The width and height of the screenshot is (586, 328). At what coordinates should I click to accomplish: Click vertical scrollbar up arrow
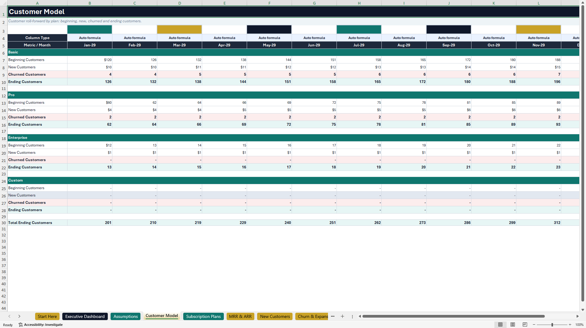[583, 2]
